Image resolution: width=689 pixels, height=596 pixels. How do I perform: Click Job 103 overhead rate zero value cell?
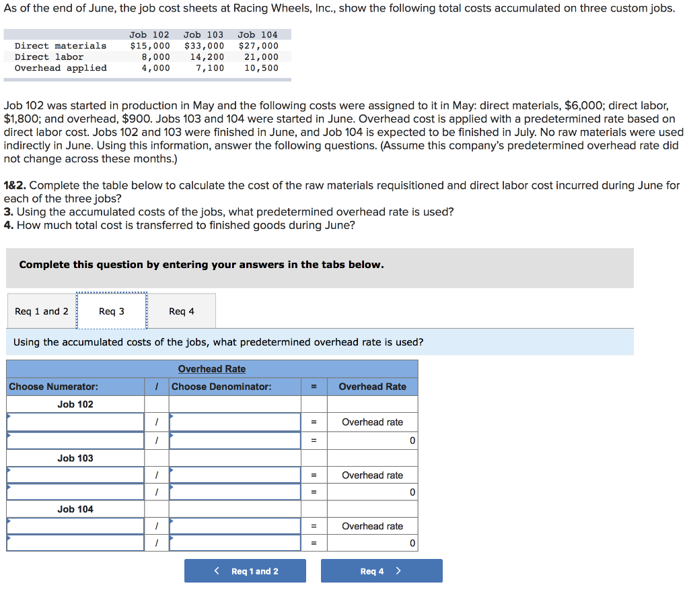pyautogui.click(x=371, y=492)
